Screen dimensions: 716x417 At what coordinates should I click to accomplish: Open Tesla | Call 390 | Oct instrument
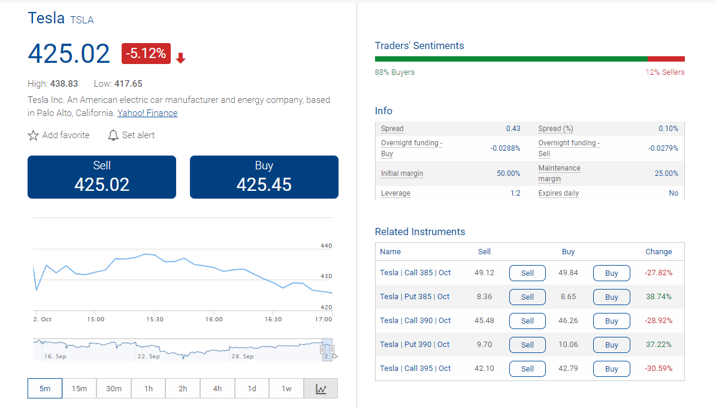pos(415,321)
